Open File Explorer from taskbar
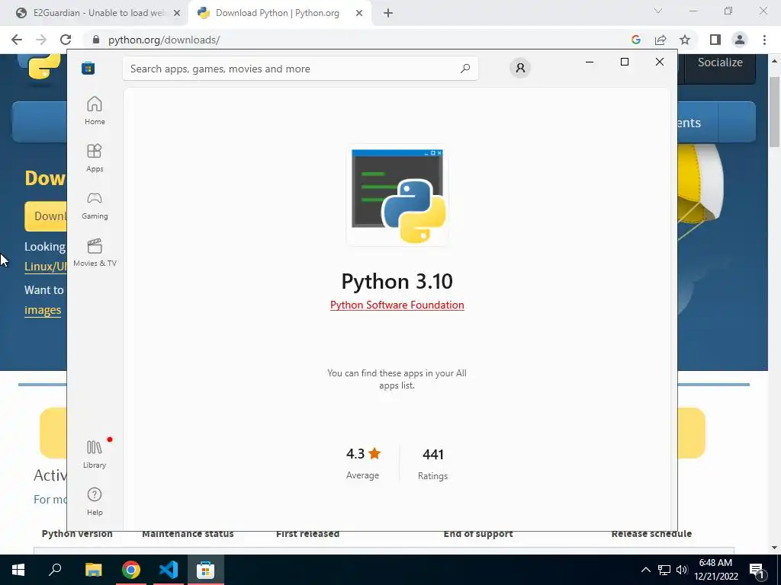The width and height of the screenshot is (781, 585). coord(93,570)
